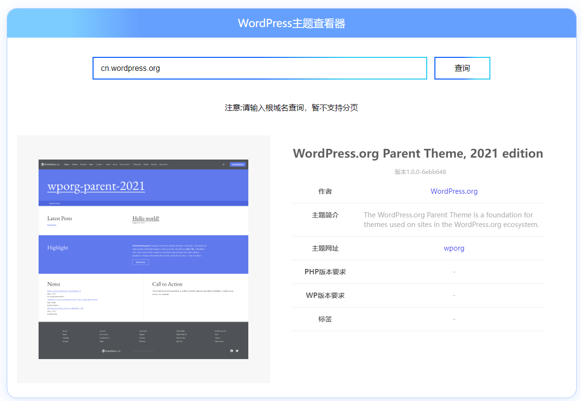This screenshot has height=401, width=581.
Task: Click the Facebook icon in the preview footer
Action: [232, 350]
